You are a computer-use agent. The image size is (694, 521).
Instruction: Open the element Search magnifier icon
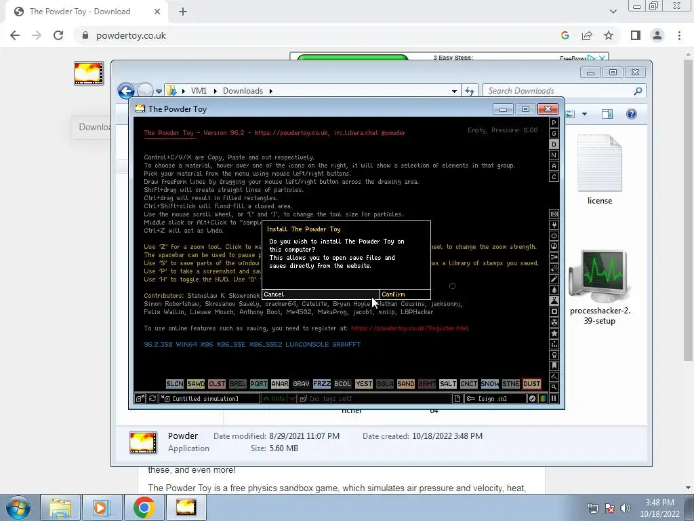[554, 387]
